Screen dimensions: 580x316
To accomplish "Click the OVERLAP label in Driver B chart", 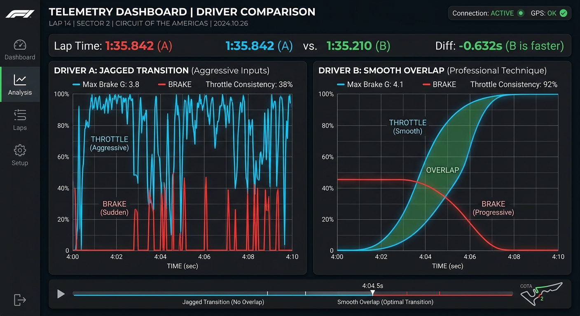I will (442, 170).
